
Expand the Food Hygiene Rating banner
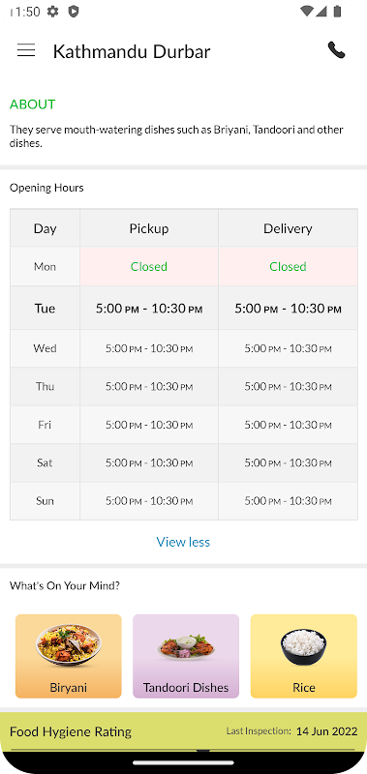click(x=183, y=731)
